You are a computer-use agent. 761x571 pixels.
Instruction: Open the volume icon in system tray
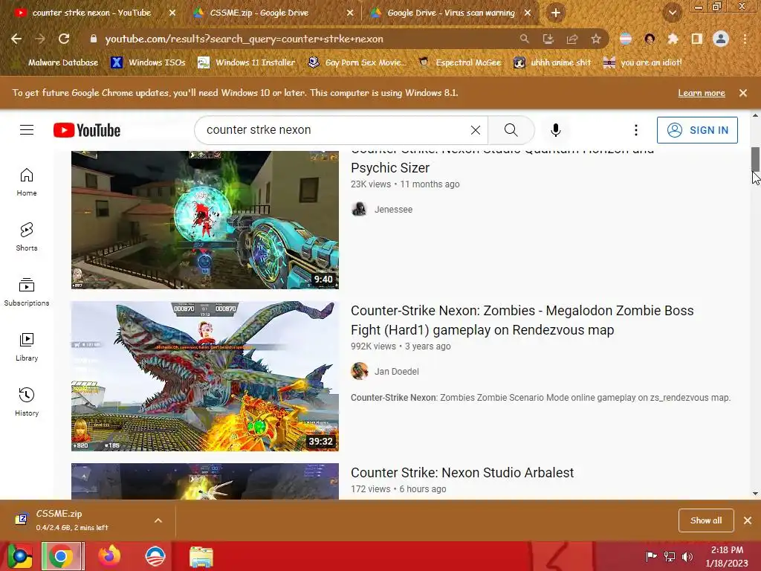pyautogui.click(x=687, y=556)
